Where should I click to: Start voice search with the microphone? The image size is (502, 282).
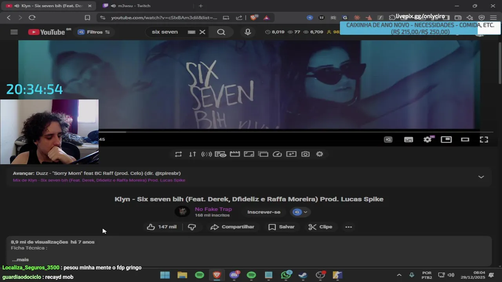(x=248, y=32)
